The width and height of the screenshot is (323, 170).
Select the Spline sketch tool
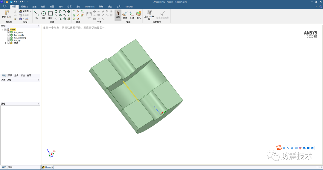click(x=60, y=19)
